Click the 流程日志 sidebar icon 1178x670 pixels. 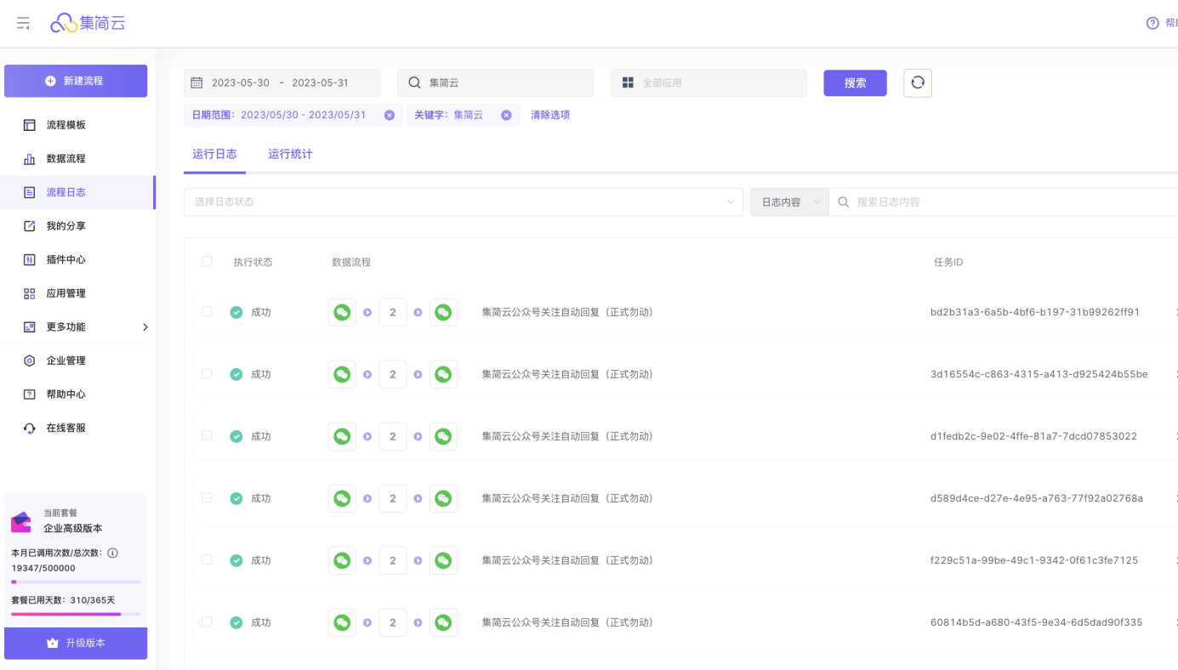click(x=29, y=192)
